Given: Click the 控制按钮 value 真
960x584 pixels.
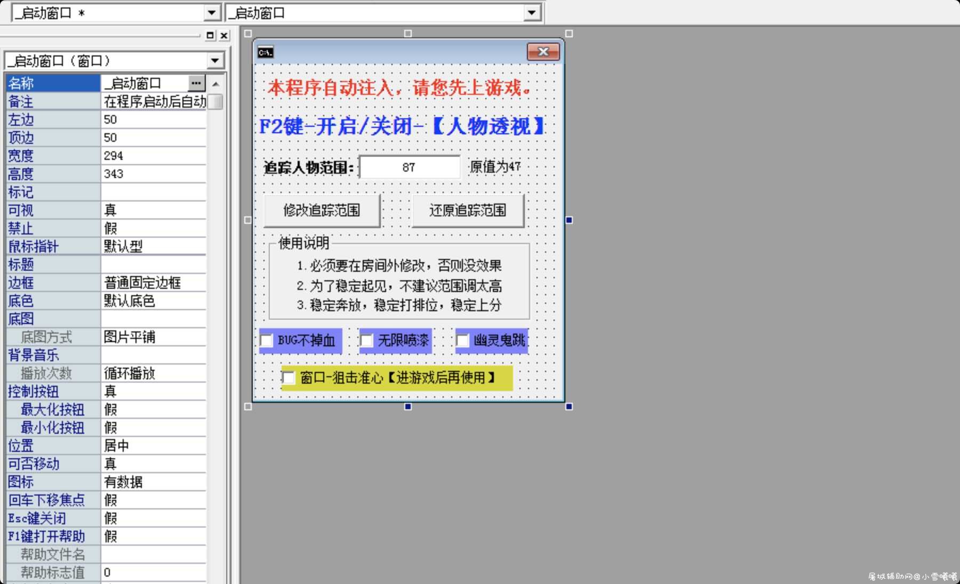Looking at the screenshot, I should [154, 391].
